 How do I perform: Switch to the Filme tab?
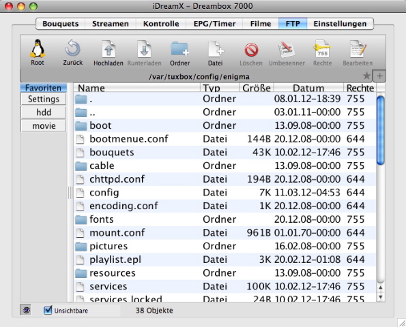tap(261, 24)
